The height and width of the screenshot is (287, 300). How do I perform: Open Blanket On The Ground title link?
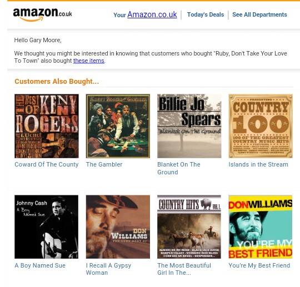tap(179, 168)
